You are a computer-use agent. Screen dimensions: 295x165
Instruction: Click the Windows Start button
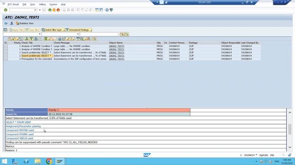tap(4, 161)
